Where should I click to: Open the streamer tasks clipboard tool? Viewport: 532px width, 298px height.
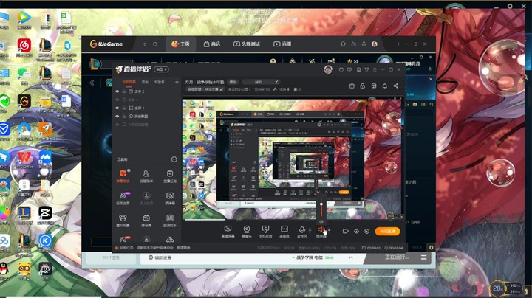tap(170, 176)
